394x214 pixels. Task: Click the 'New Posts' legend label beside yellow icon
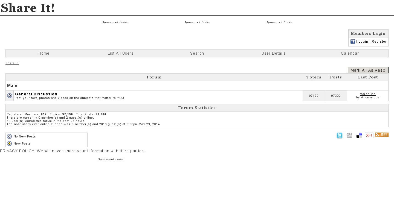tap(22, 143)
